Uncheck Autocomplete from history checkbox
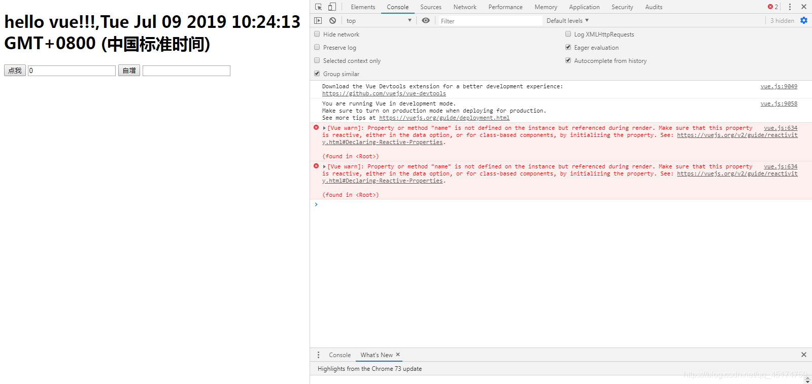 568,60
